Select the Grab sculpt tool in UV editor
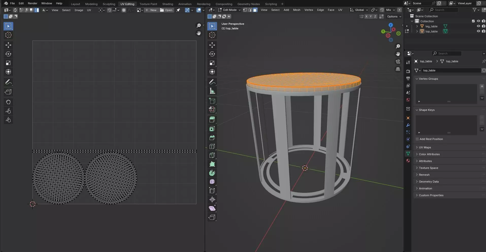The image size is (486, 252). [x=8, y=102]
